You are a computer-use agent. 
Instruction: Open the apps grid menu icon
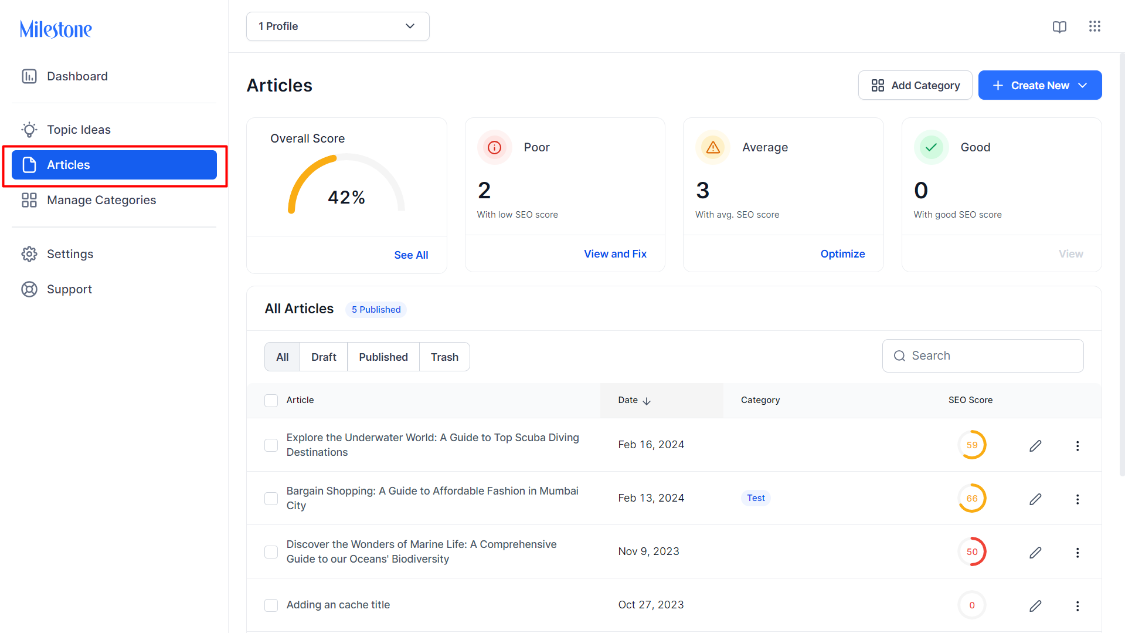(x=1095, y=26)
